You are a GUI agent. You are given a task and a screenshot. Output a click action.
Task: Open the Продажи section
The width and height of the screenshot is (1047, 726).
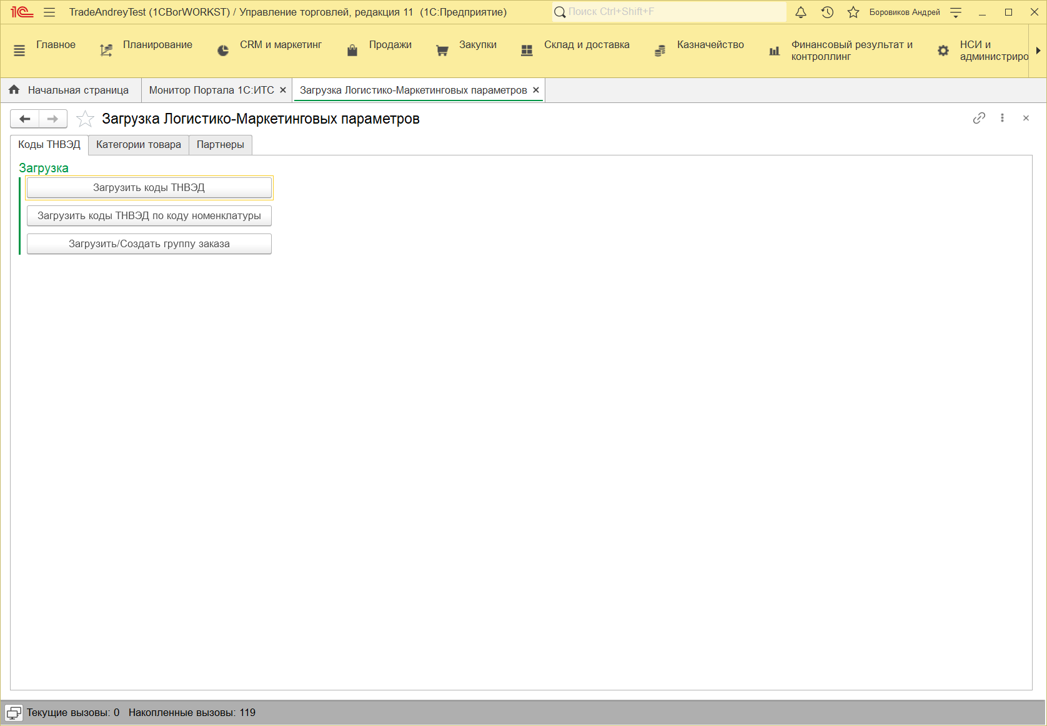390,45
